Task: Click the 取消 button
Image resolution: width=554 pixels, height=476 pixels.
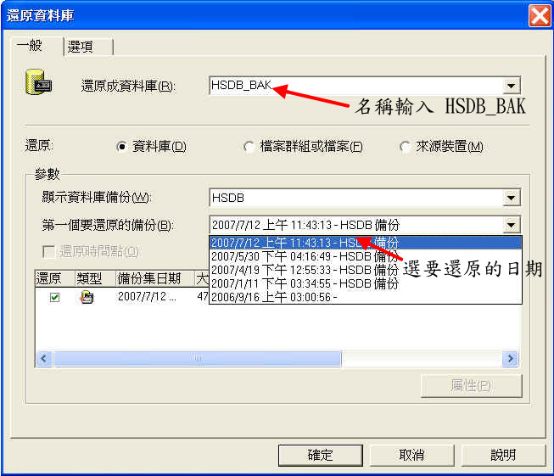Action: point(411,455)
